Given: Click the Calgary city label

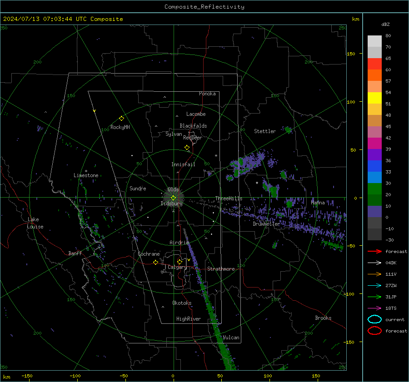Looking at the screenshot, I should tap(177, 267).
